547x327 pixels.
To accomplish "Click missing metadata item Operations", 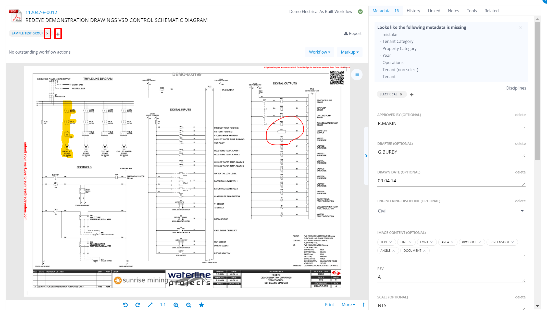I will 393,62.
